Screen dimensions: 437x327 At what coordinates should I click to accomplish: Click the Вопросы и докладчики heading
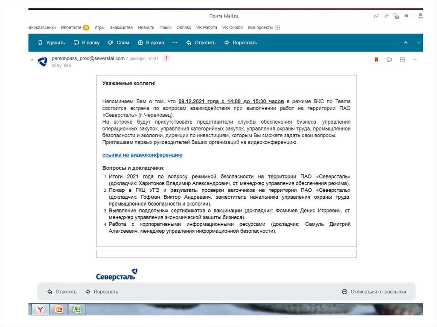point(133,168)
